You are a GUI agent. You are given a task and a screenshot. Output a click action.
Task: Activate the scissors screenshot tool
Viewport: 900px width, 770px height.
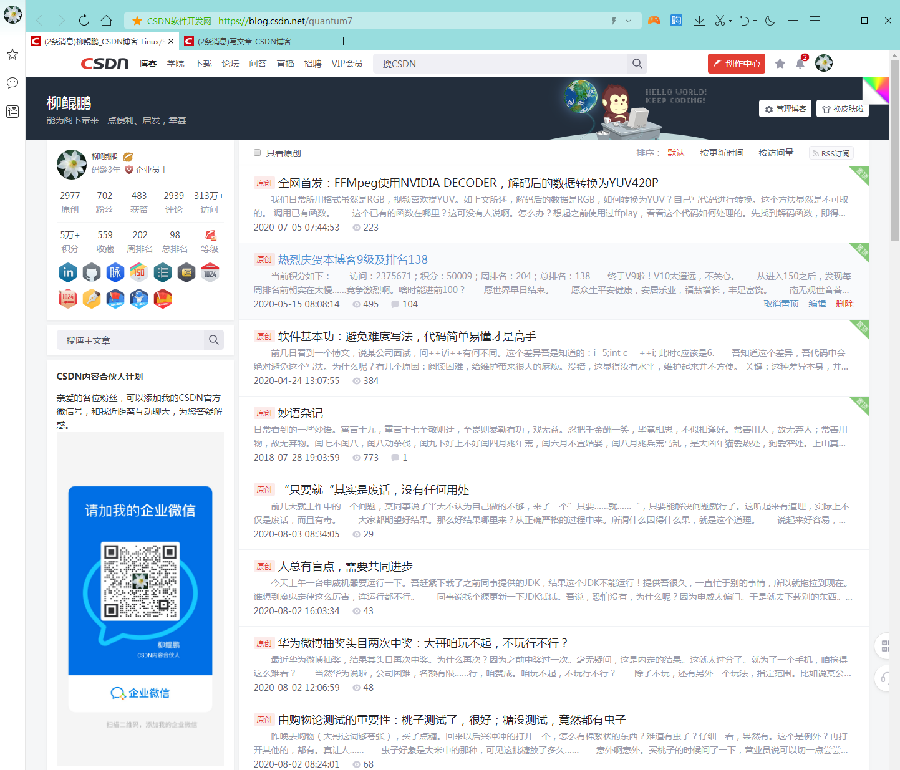(720, 21)
